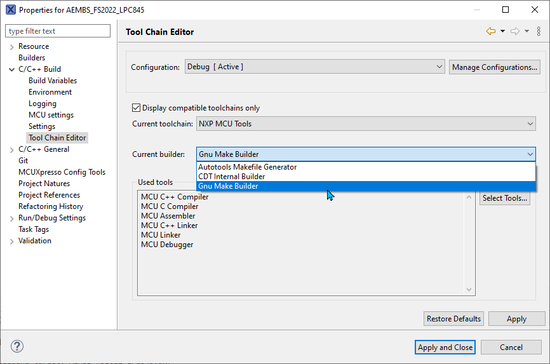Screen dimensions: 550x364
Task: Expand the Resource tree node
Action: [x=11, y=46]
